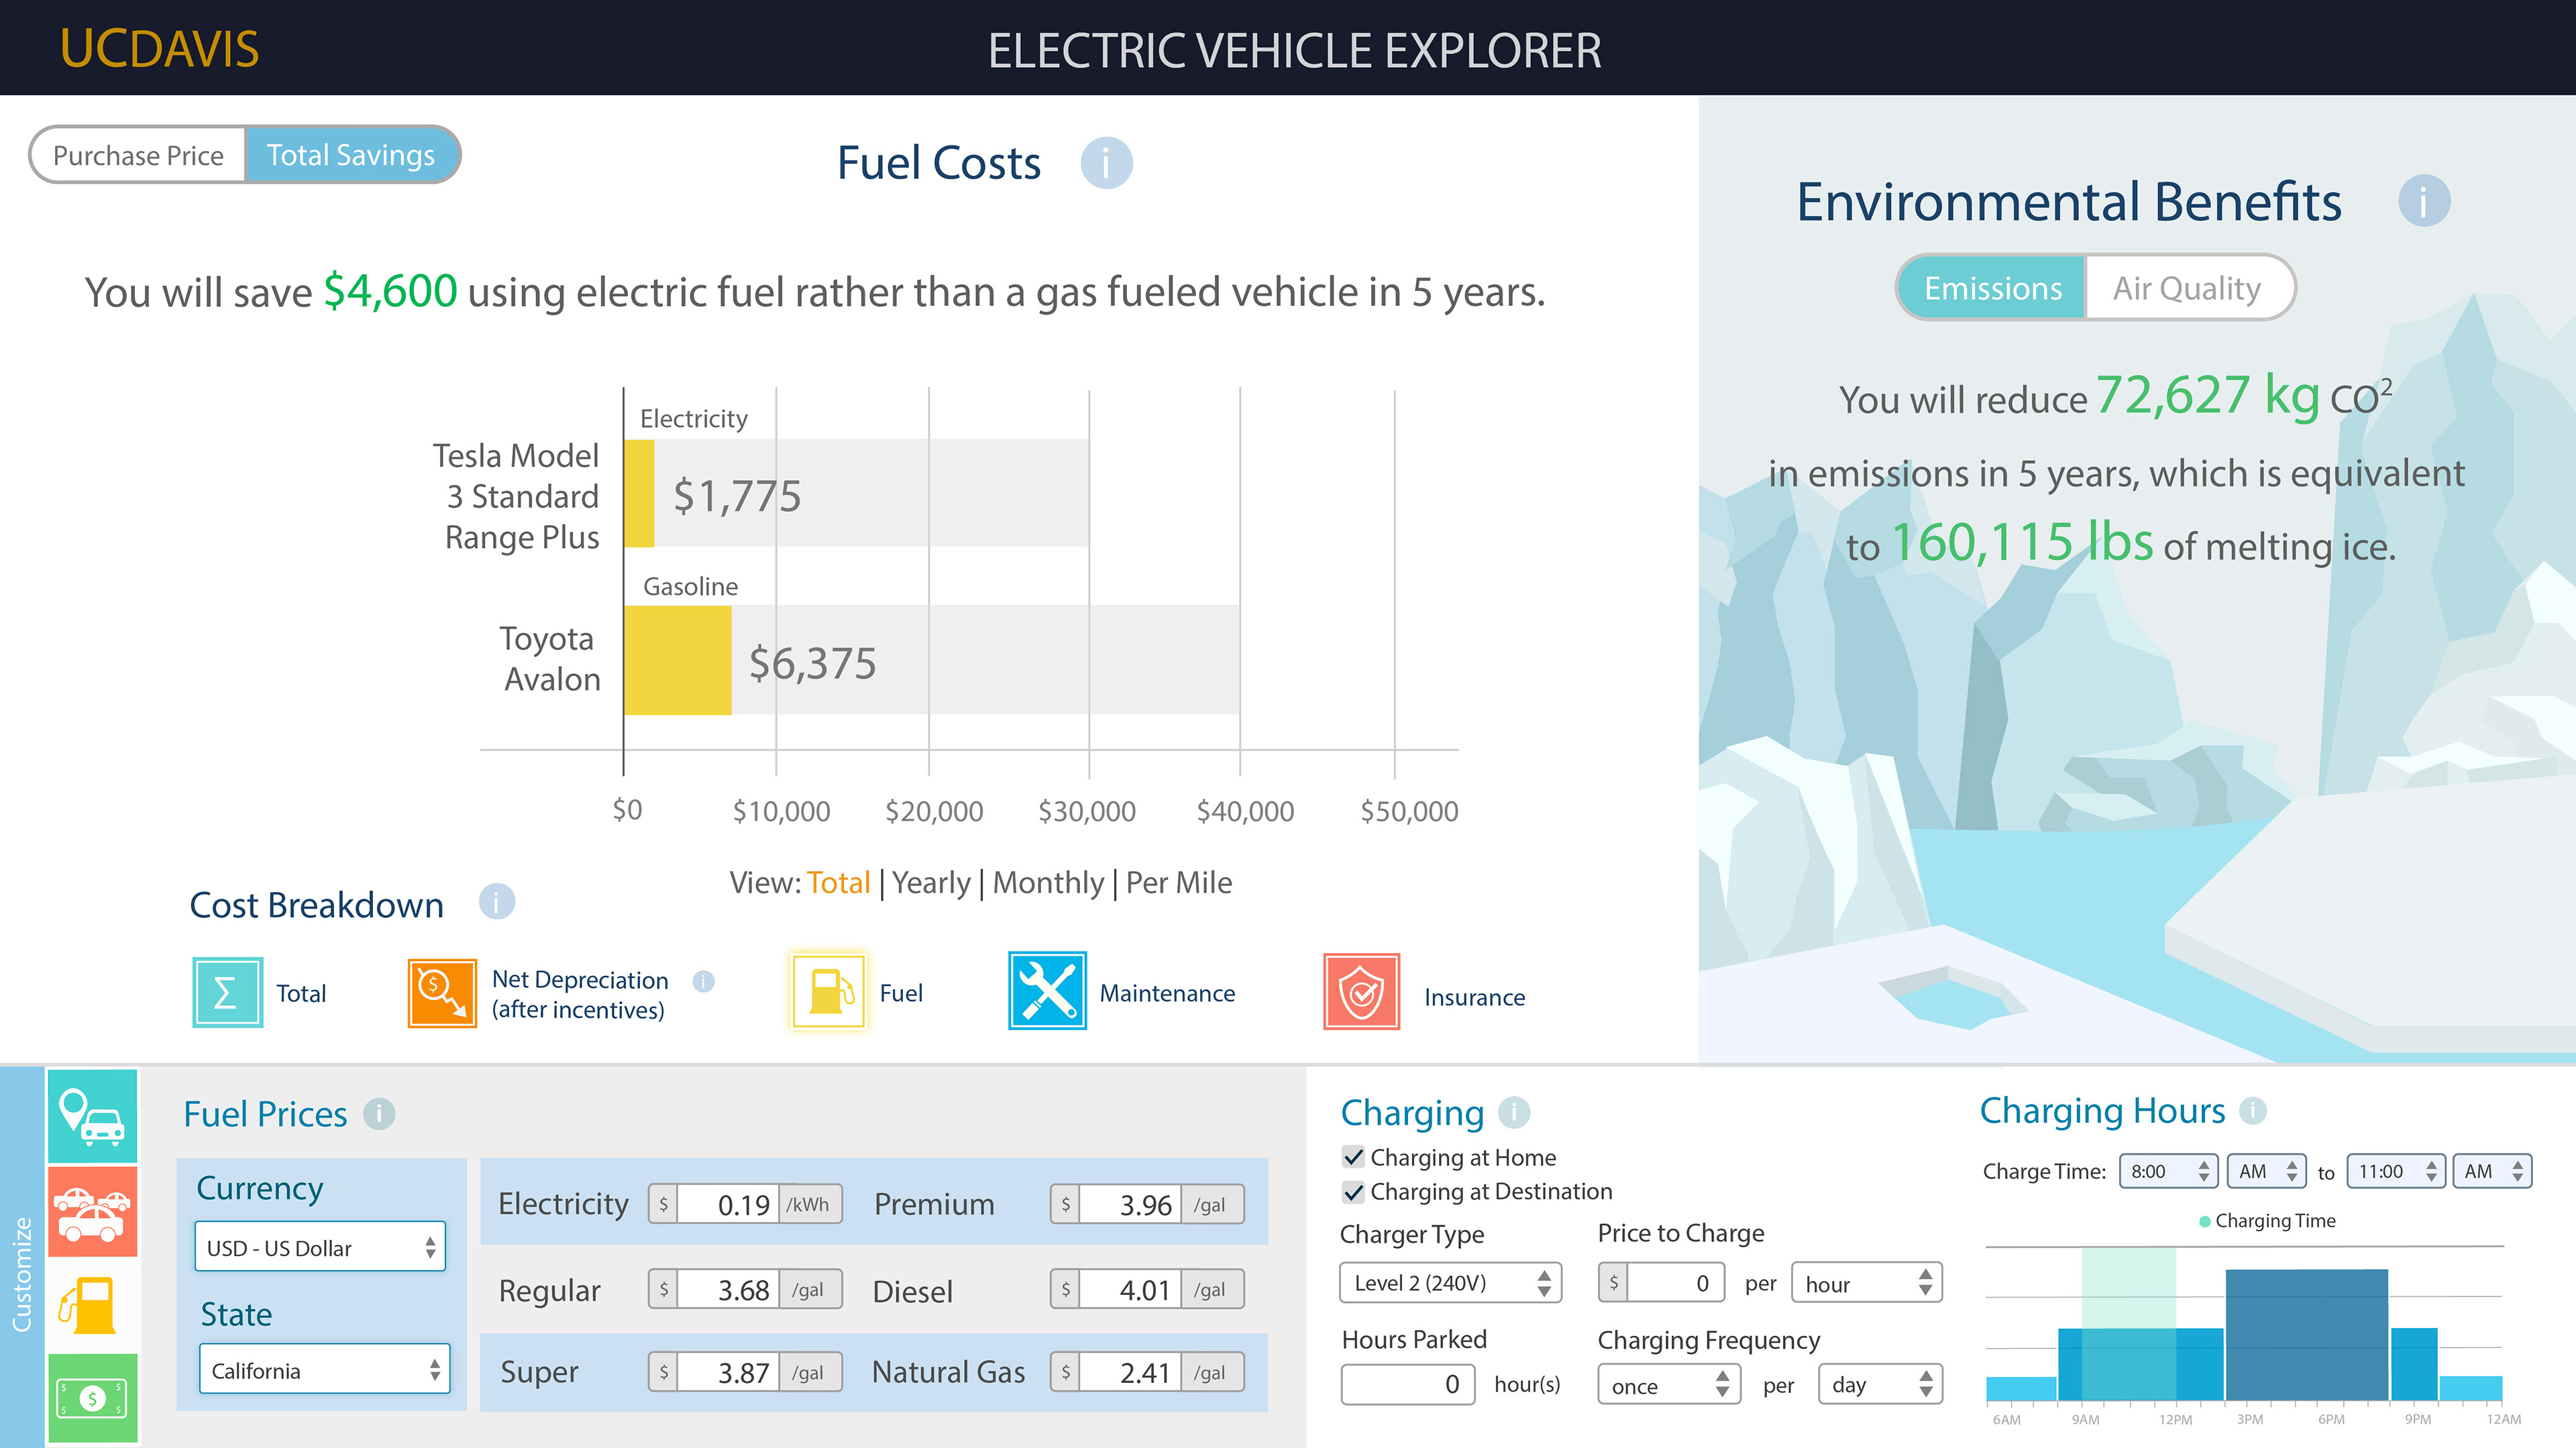Screen dimensions: 2576x1448
Task: Open the location and vehicle sidebar icon
Action: coord(92,1116)
